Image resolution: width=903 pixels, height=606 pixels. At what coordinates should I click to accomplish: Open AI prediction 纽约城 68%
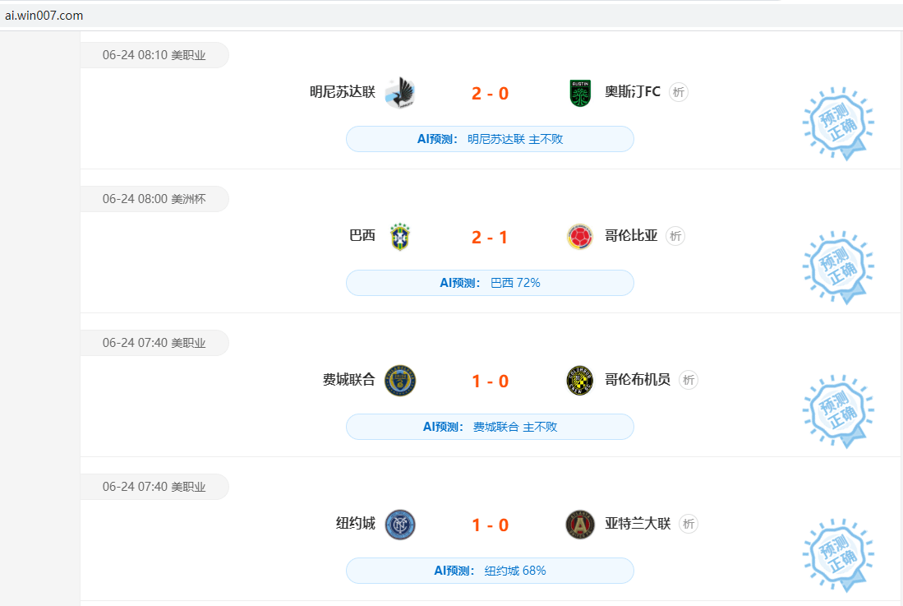pyautogui.click(x=490, y=571)
